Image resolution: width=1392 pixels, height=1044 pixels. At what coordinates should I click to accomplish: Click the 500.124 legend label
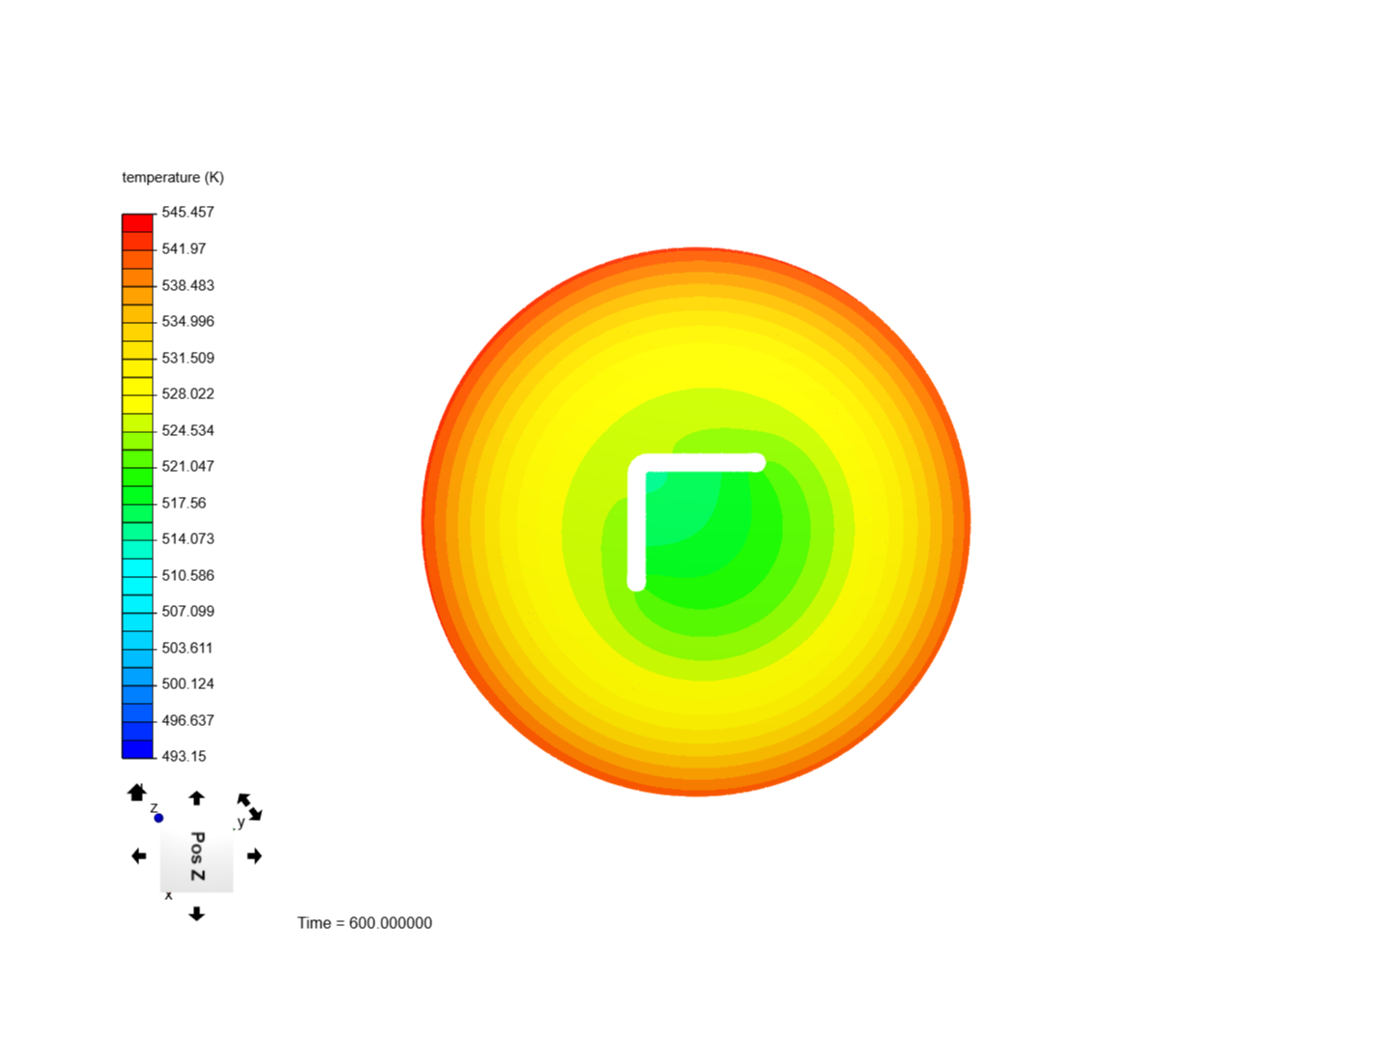(x=188, y=683)
